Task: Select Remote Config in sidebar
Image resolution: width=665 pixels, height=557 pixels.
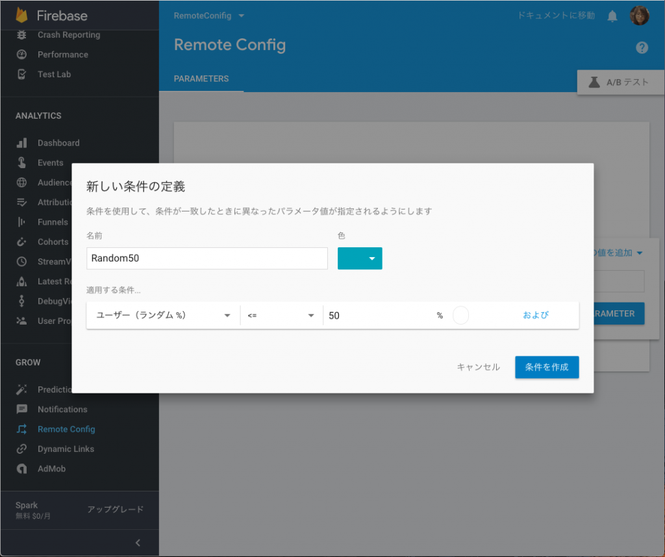Action: 66,429
